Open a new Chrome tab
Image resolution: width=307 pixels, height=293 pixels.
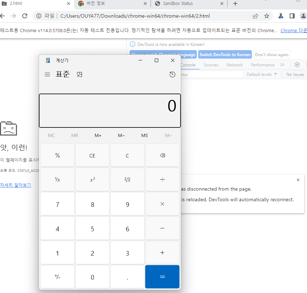tap(235, 4)
